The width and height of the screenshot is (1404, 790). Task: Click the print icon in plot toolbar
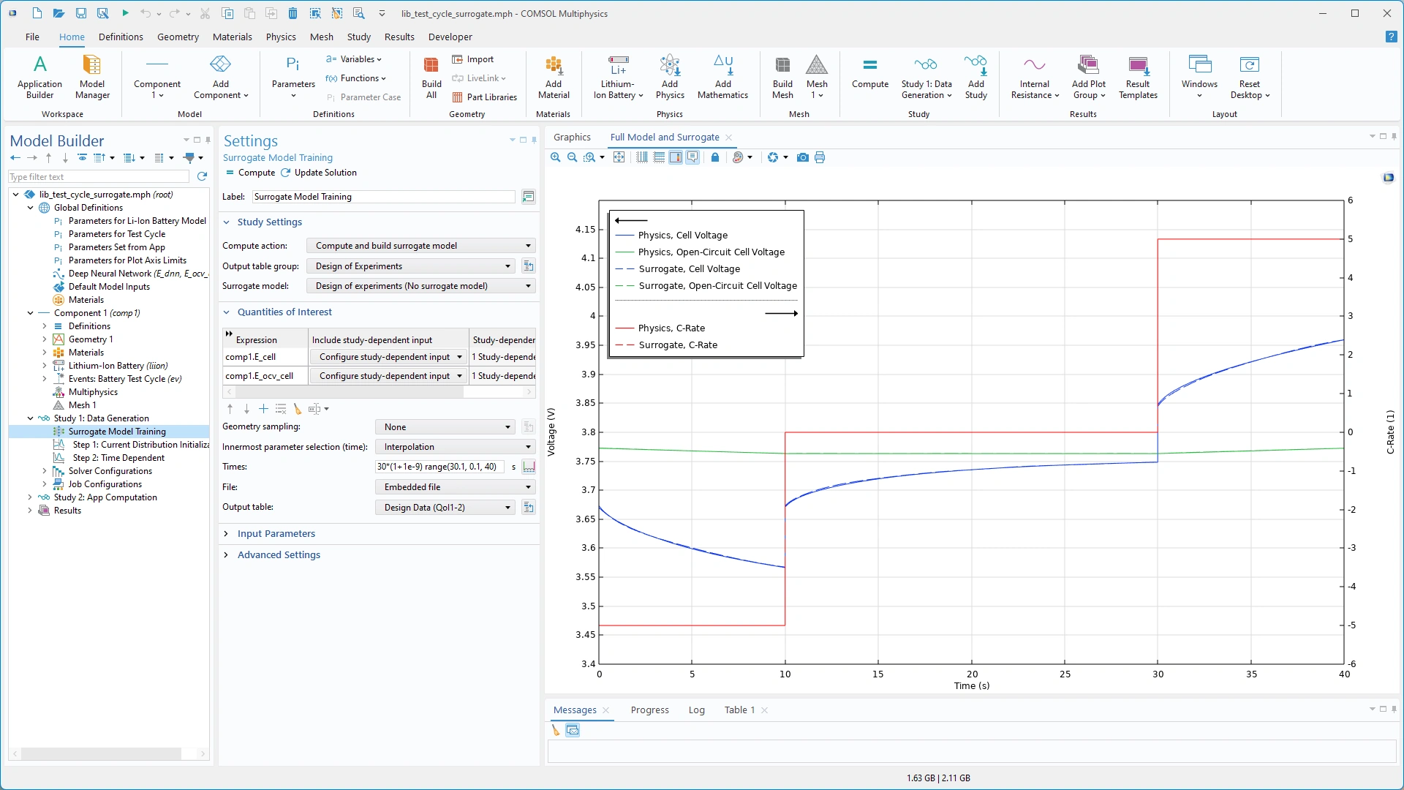[x=820, y=157]
